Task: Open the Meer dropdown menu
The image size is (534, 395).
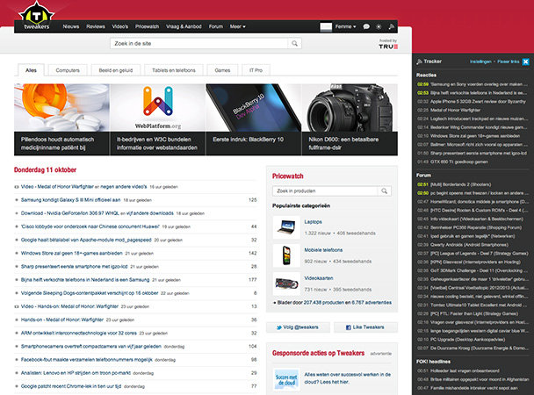Action: 237,26
